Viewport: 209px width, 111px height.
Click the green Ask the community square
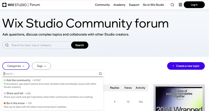(5, 80)
